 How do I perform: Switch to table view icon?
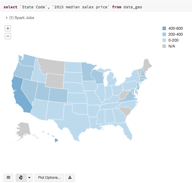[x=8, y=178]
